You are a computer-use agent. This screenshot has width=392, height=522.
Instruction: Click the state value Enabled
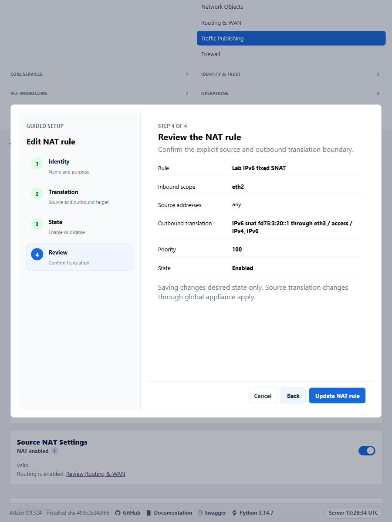click(243, 268)
